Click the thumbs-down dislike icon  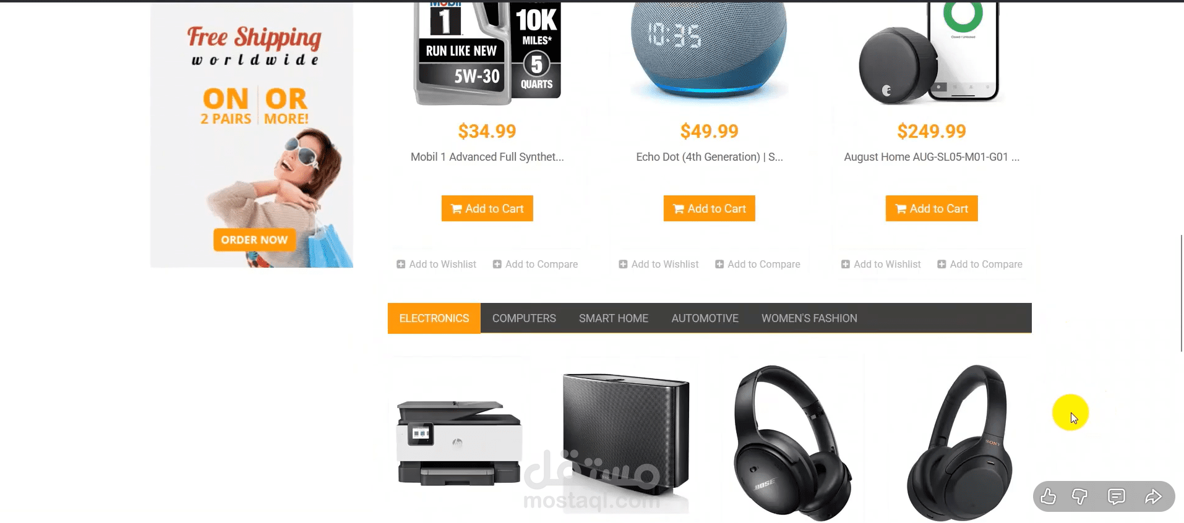click(1079, 496)
